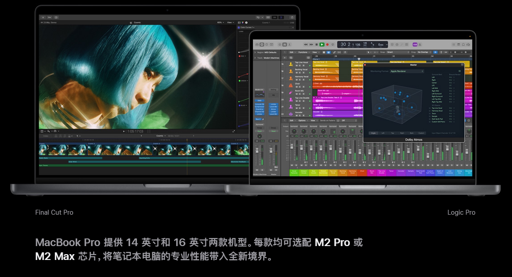Open the Functions menu in tracks area
Image resolution: width=512 pixels, height=277 pixels.
[304, 52]
